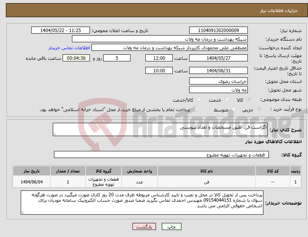Click the کد کالا column header
This screenshot has height=237, width=308.
coord(273,171)
